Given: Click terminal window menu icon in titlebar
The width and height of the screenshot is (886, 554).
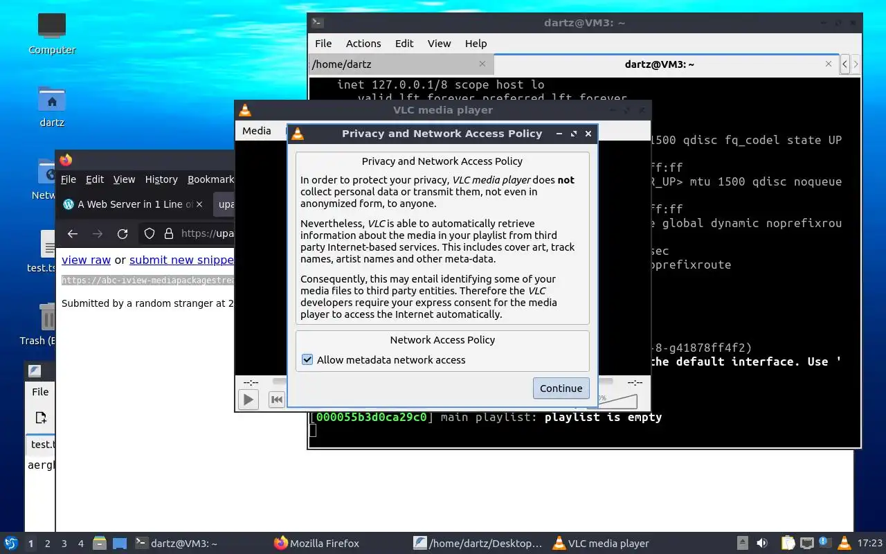Looking at the screenshot, I should pyautogui.click(x=317, y=22).
